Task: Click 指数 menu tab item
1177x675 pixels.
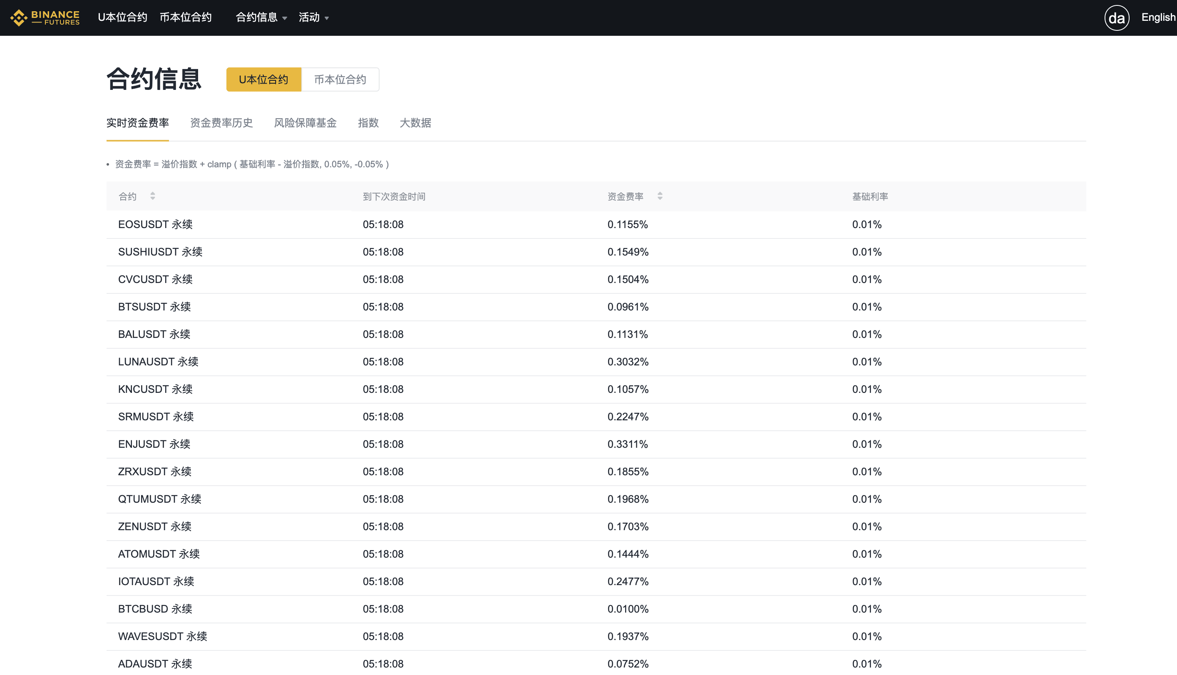Action: click(x=367, y=124)
